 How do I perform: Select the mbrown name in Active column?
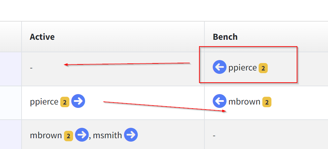click(x=46, y=136)
